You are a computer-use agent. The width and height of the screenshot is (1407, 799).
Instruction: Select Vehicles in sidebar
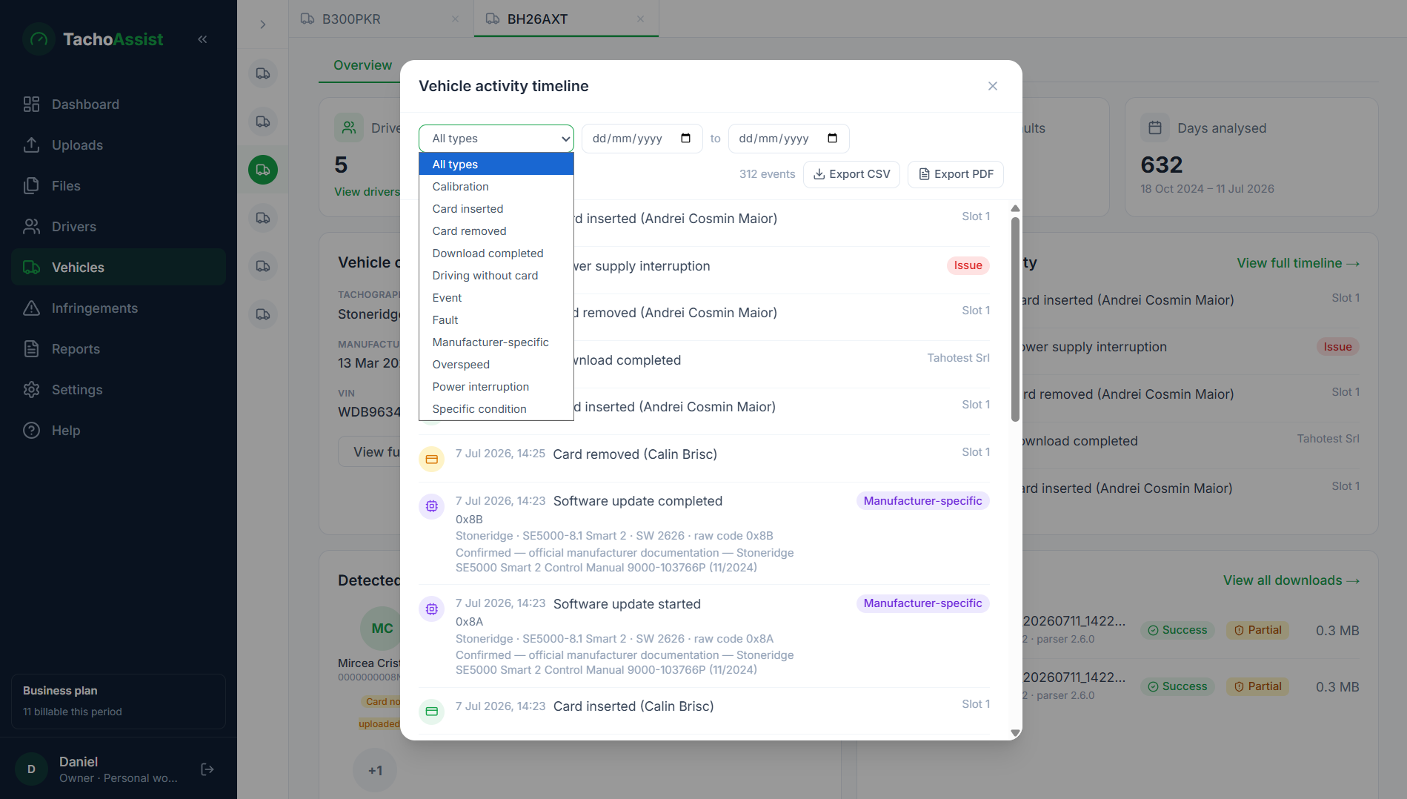[x=119, y=268]
